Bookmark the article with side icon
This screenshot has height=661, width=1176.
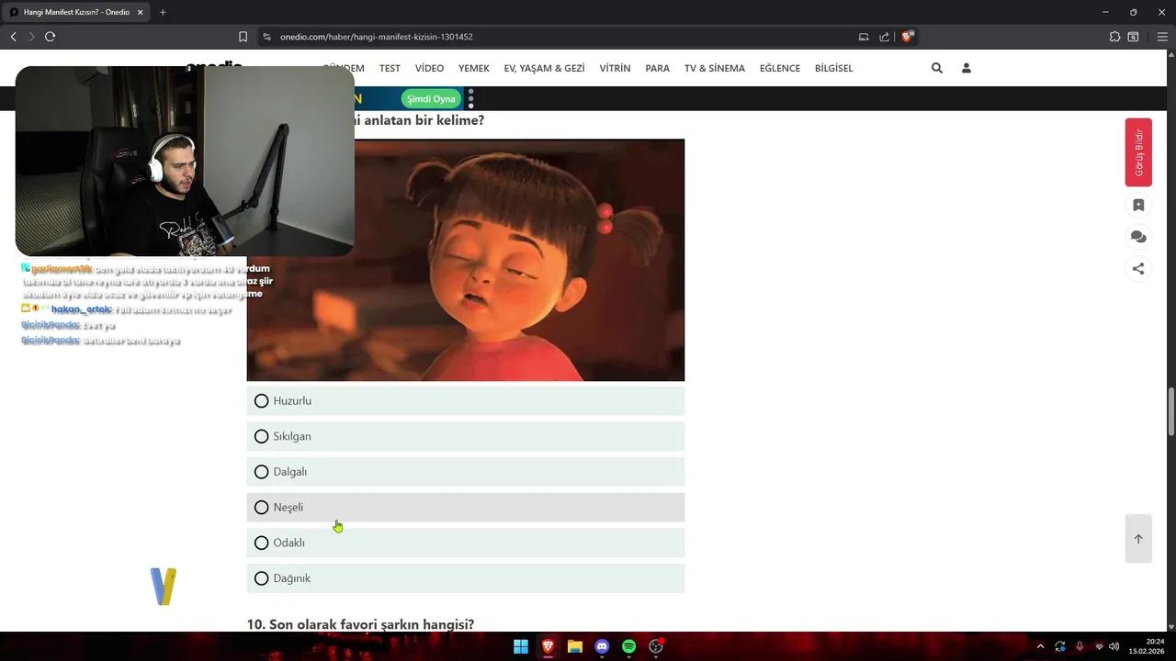[x=1138, y=206]
